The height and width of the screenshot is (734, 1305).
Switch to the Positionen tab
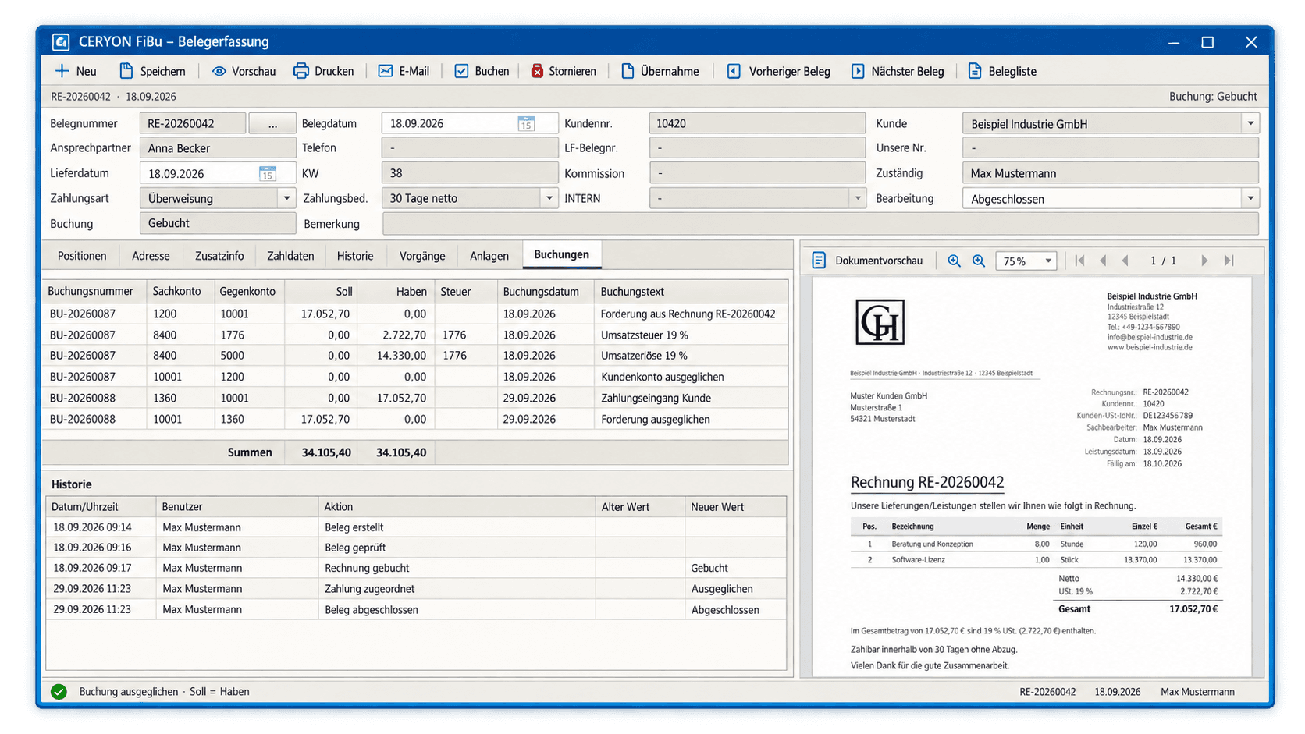tap(82, 256)
